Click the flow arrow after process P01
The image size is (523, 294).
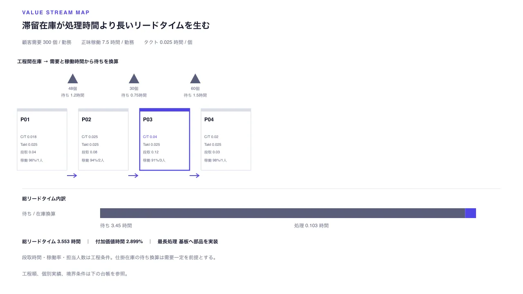72,176
